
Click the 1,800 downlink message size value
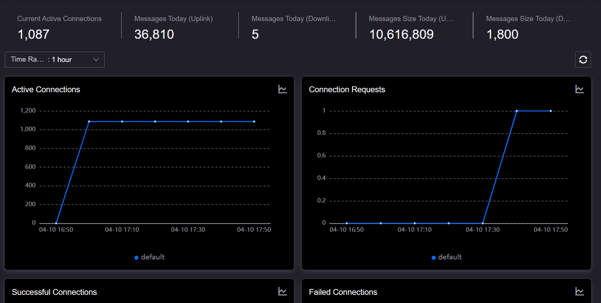point(502,35)
